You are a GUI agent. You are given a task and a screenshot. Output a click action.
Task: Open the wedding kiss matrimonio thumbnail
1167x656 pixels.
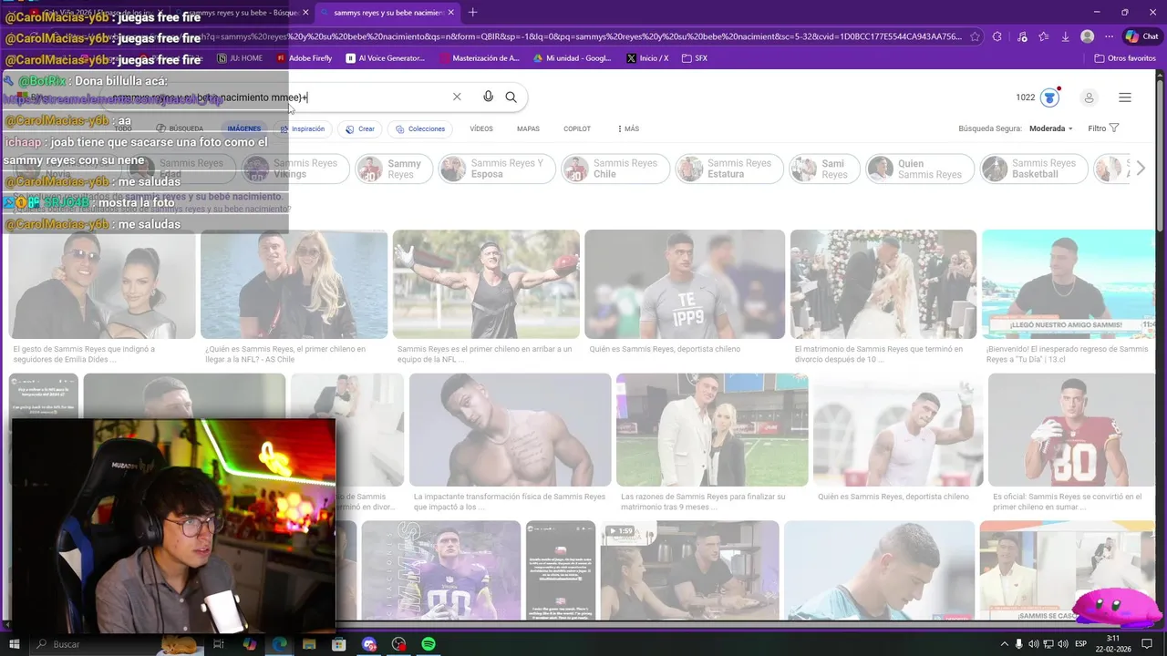883,284
